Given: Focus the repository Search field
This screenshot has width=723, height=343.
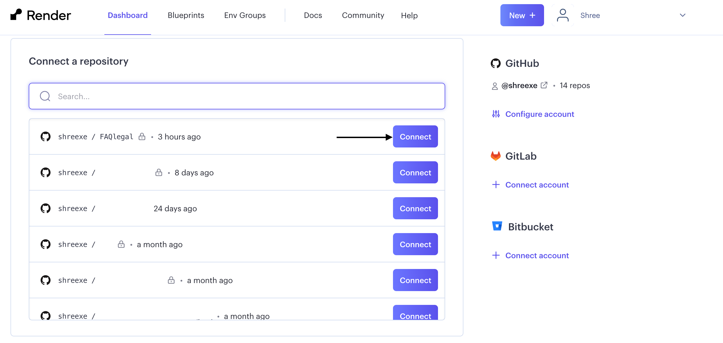Looking at the screenshot, I should coord(237,96).
